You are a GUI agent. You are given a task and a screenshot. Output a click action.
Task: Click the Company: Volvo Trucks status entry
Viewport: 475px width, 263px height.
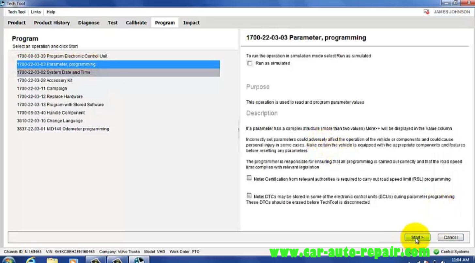click(119, 252)
